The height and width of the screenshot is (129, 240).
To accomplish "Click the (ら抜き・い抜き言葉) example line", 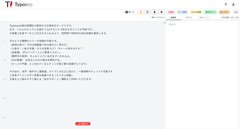I will (46, 49).
